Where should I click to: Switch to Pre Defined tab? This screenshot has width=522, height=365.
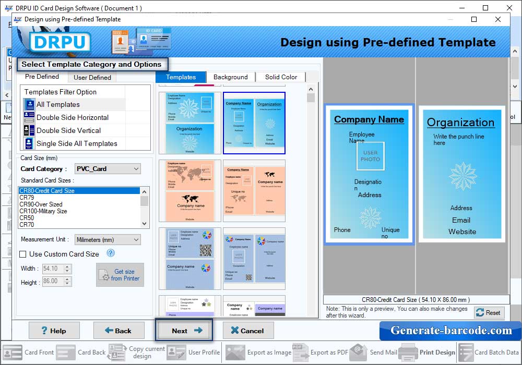42,77
